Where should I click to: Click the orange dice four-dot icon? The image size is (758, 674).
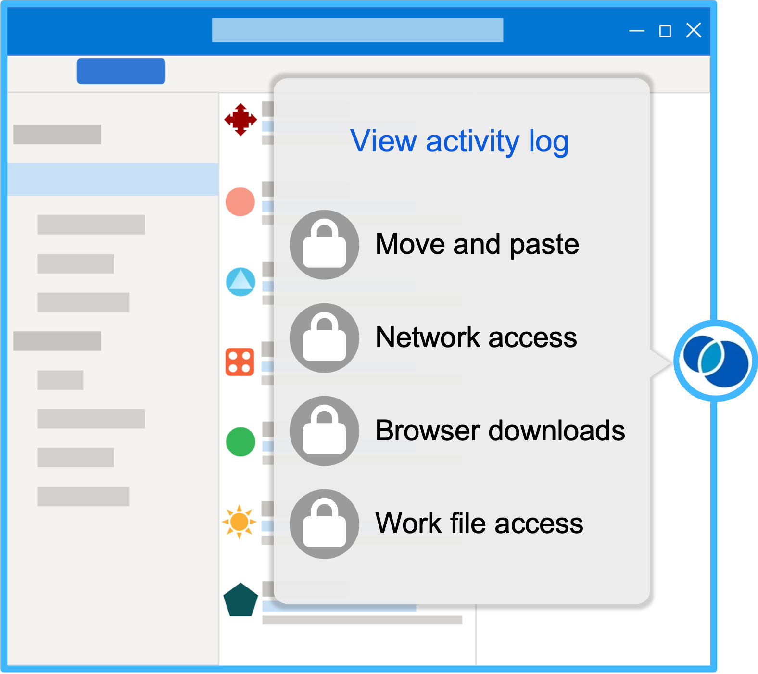(x=240, y=362)
